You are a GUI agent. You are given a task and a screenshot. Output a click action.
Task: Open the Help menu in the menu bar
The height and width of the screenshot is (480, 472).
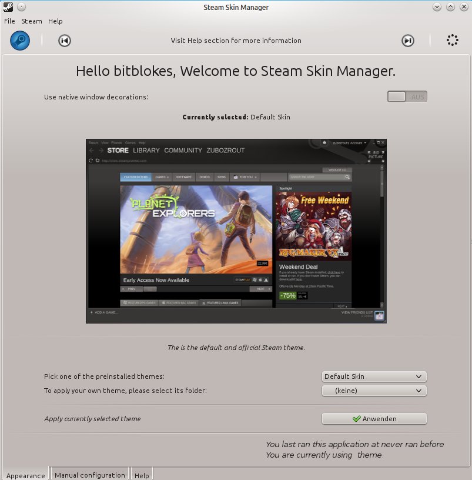[x=55, y=21]
